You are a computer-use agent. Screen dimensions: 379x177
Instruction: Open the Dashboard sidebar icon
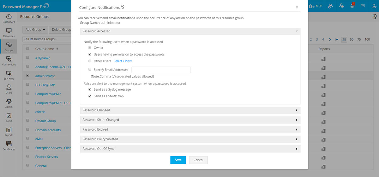pos(9,18)
